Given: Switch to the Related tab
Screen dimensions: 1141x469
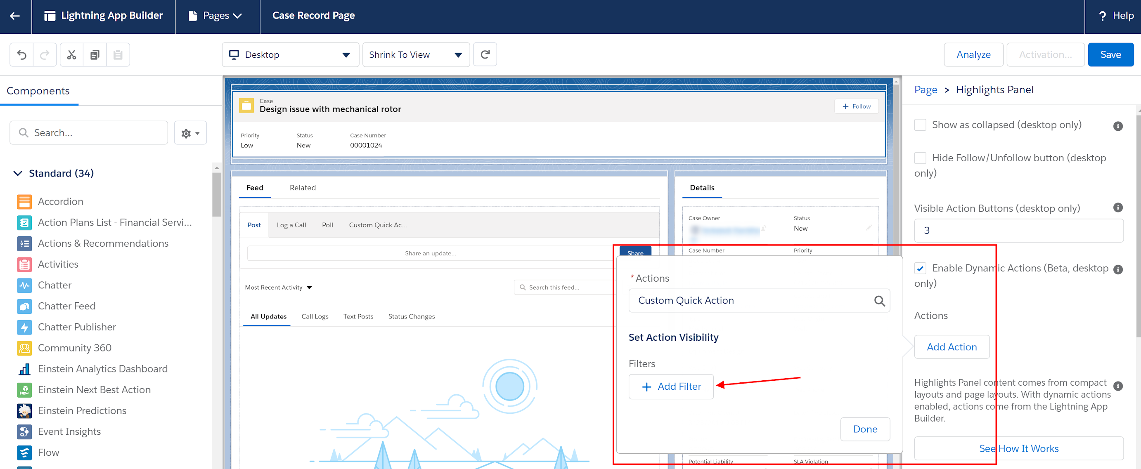Looking at the screenshot, I should [303, 188].
